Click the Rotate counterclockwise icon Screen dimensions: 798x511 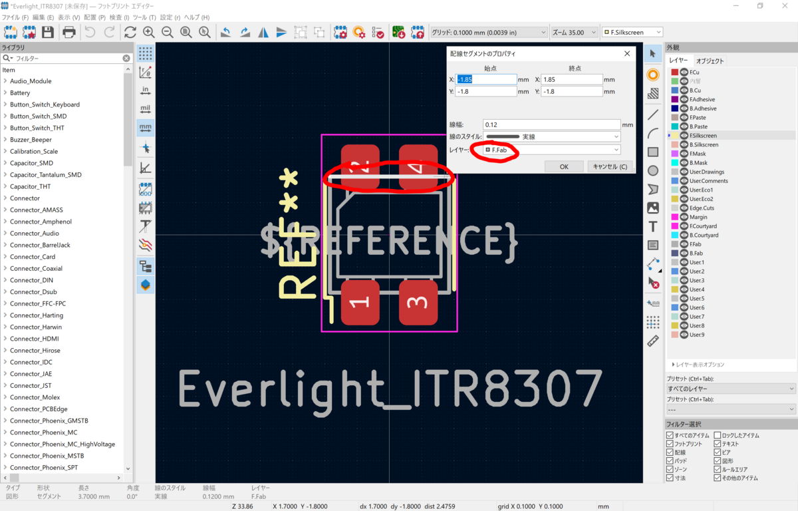point(226,32)
